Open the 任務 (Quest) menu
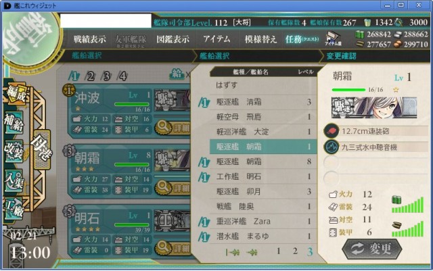Screen dimensions: 433x271 click(x=302, y=39)
